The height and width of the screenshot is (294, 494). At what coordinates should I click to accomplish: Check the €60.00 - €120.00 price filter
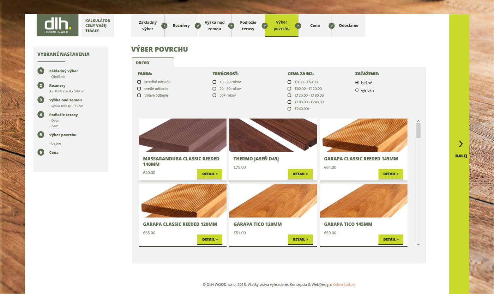(x=289, y=88)
